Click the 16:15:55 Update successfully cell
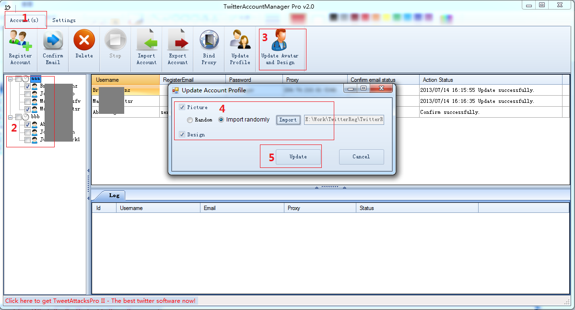This screenshot has height=310, width=575. 491,90
